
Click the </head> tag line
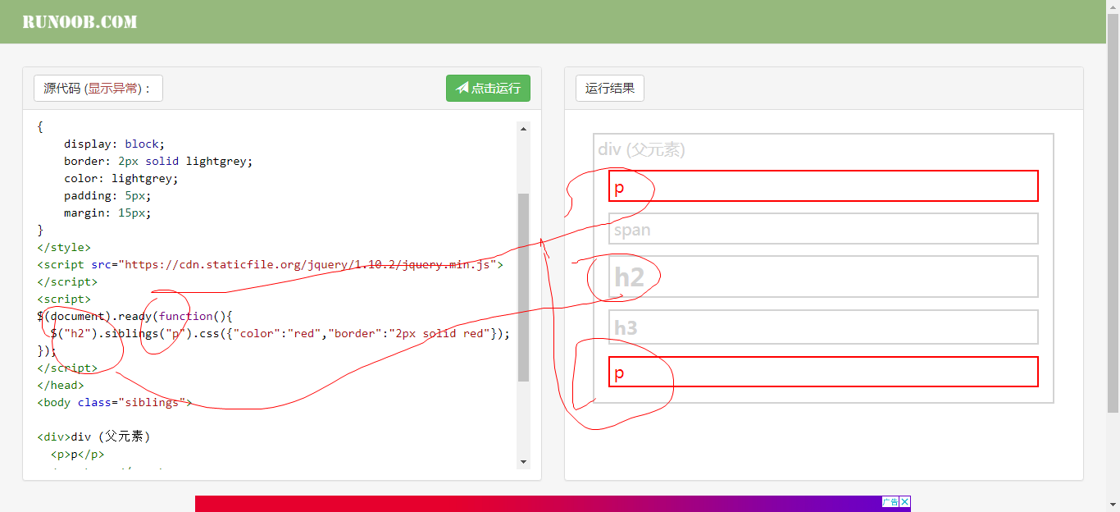[x=61, y=385]
